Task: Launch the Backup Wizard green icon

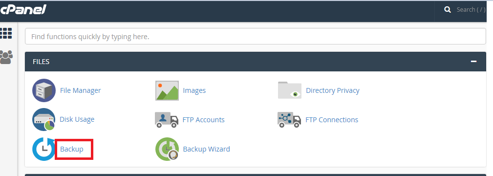Action: click(167, 149)
